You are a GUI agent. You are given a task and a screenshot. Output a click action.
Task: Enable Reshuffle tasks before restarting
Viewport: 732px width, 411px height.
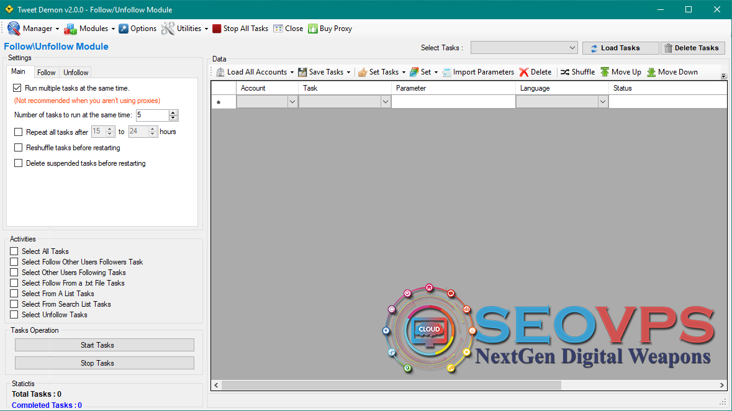[x=18, y=148]
